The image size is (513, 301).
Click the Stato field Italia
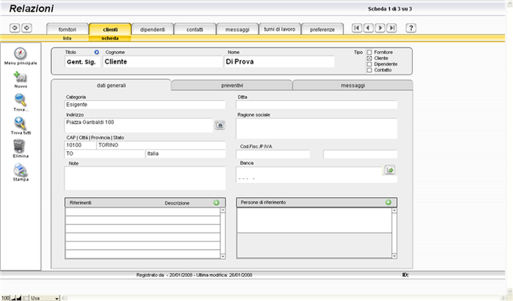pyautogui.click(x=186, y=154)
